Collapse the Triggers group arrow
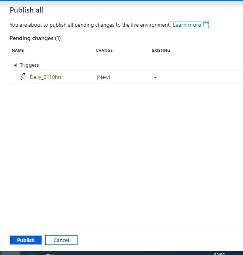The width and height of the screenshot is (243, 255). (15, 65)
